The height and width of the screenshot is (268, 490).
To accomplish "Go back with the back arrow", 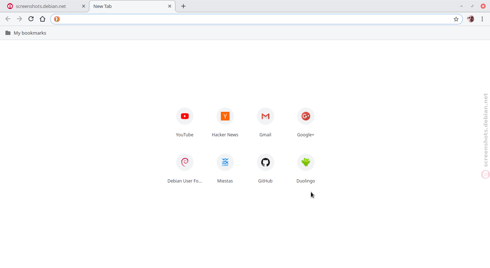I will point(8,19).
